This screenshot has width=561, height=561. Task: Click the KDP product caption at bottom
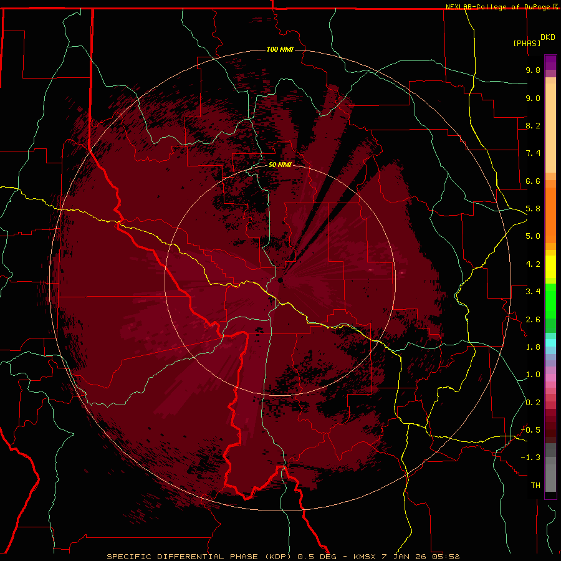pyautogui.click(x=283, y=557)
